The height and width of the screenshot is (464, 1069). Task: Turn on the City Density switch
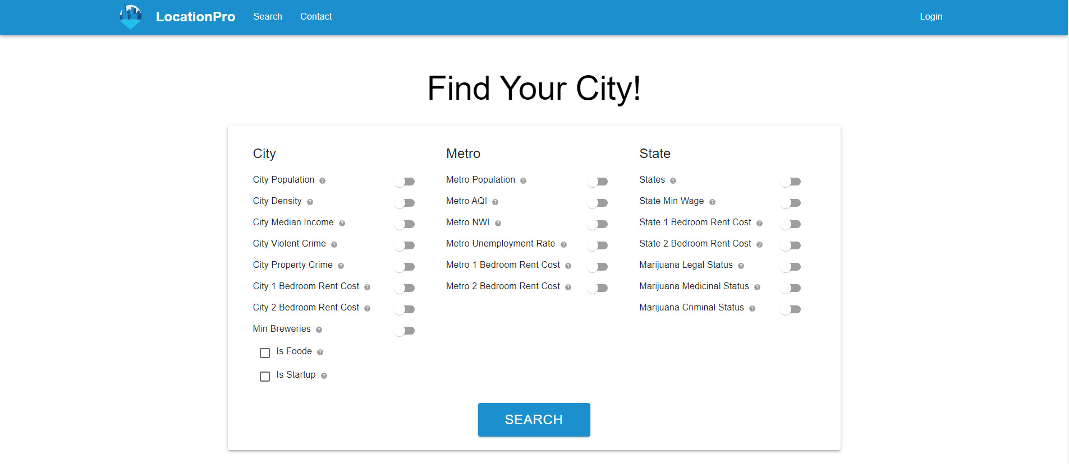[x=405, y=203]
